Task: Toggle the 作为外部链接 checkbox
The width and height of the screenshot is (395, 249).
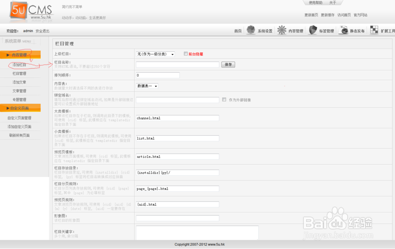Action: (x=224, y=100)
